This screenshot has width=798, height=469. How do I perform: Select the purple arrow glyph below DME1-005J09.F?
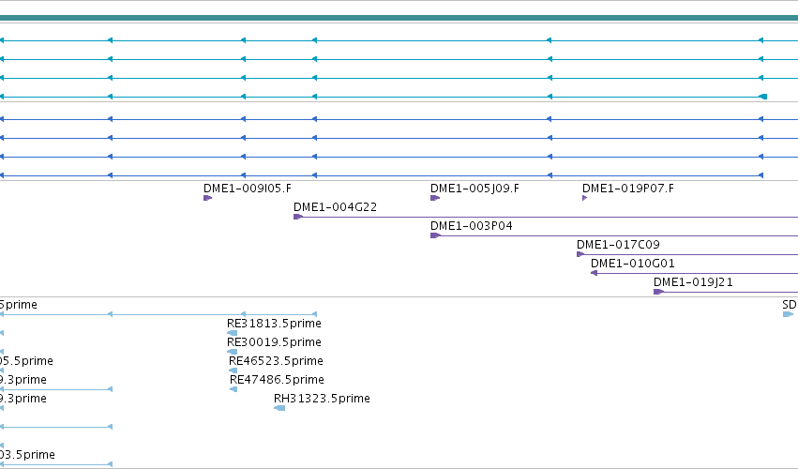(x=435, y=198)
